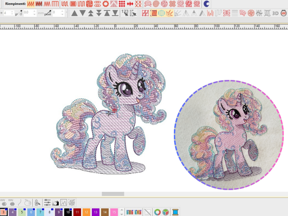Toggle the highlighted red vertical-lines stitch button
The width and height of the screenshot is (288, 216).
point(153,13)
